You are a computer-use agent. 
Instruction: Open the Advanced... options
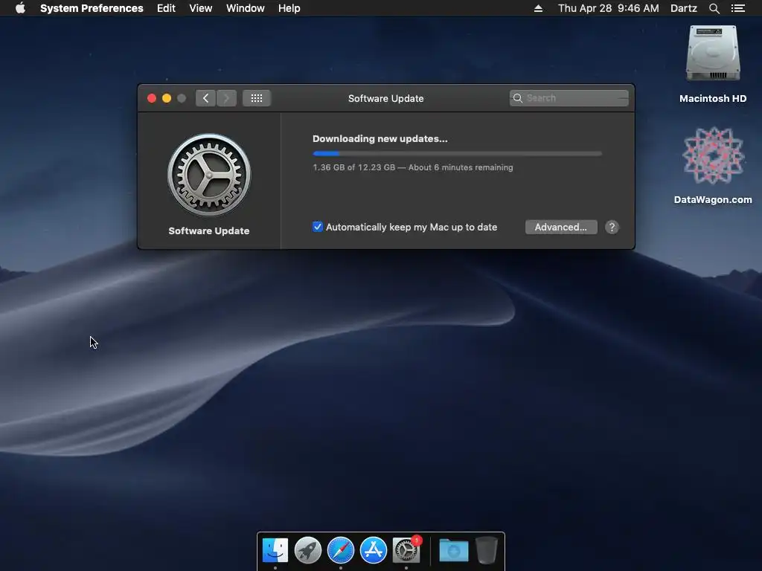point(561,227)
